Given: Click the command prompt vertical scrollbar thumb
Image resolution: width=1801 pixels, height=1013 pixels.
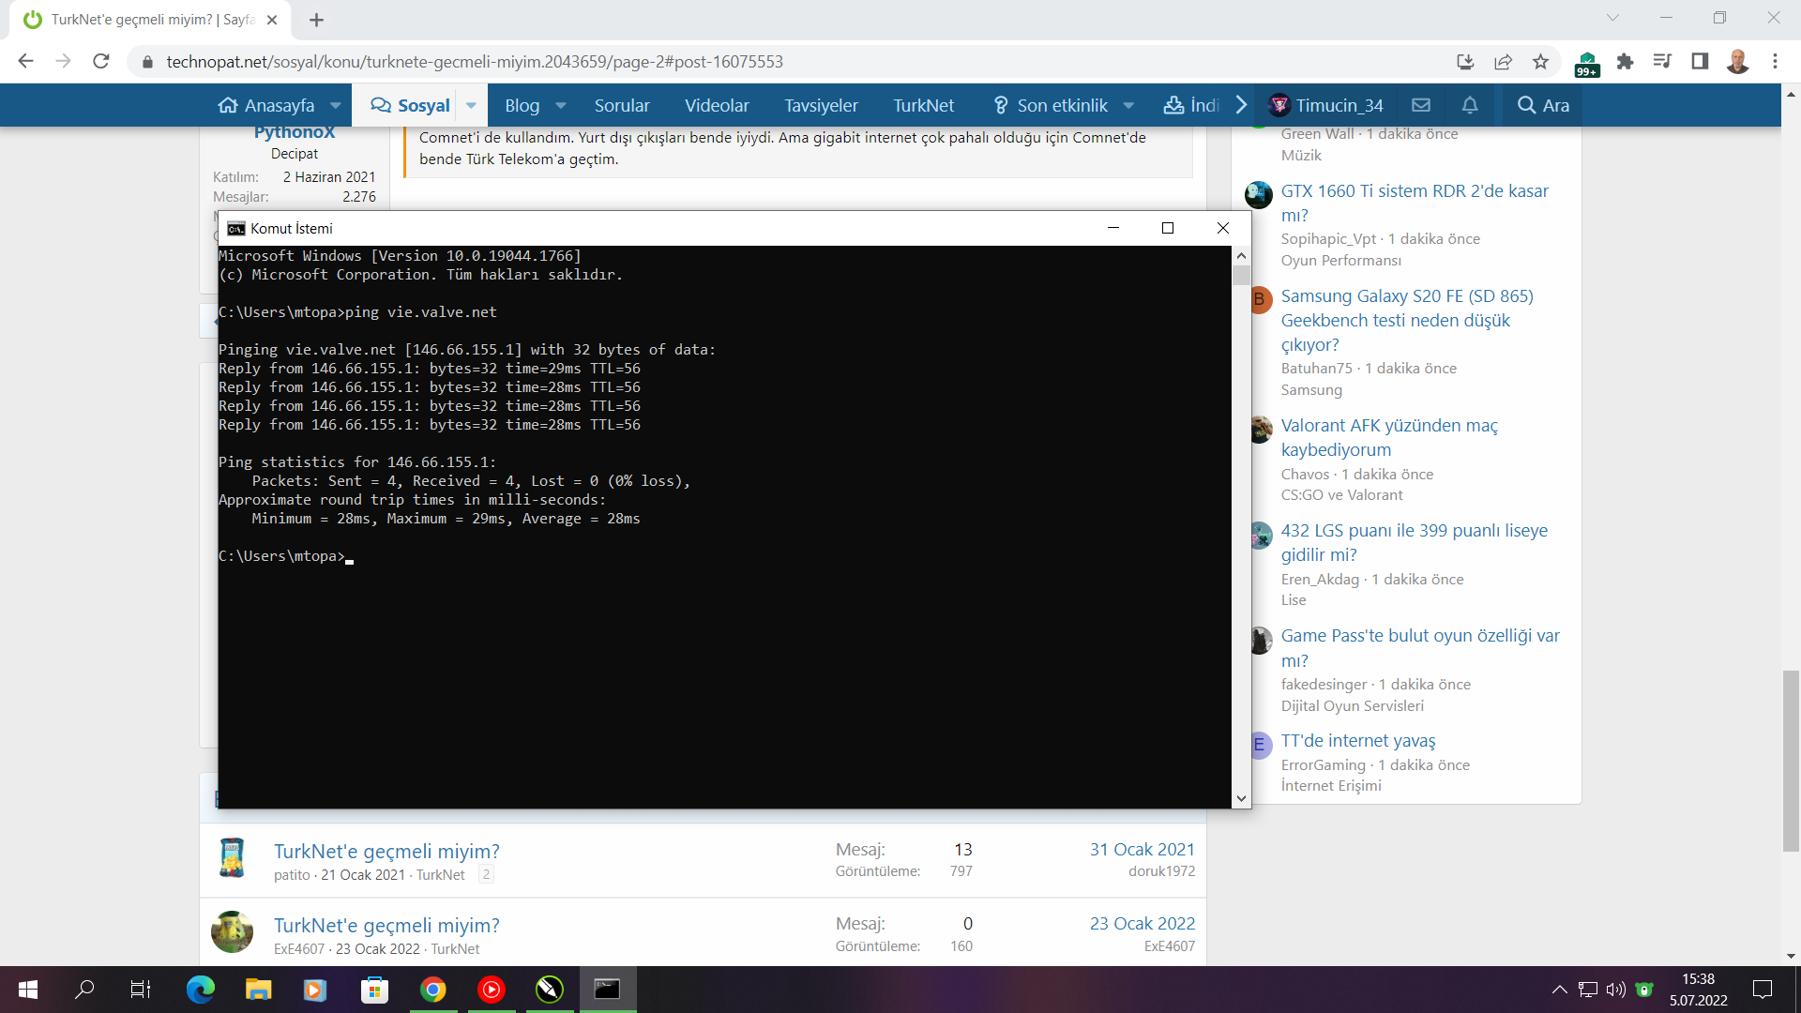Looking at the screenshot, I should [1241, 276].
